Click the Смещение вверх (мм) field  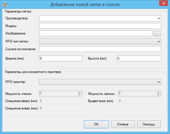click(60, 101)
